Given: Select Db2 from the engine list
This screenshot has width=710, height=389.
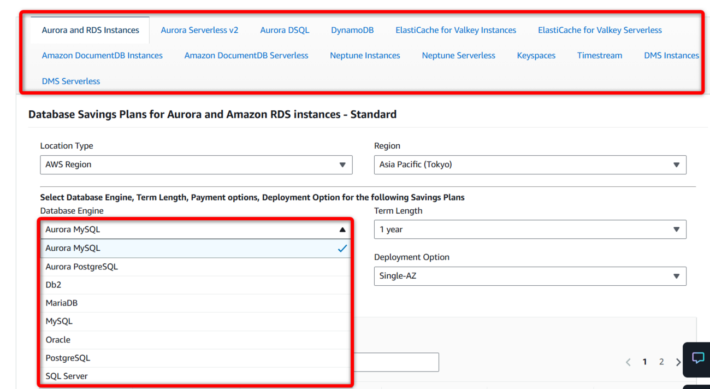Looking at the screenshot, I should pyautogui.click(x=196, y=285).
